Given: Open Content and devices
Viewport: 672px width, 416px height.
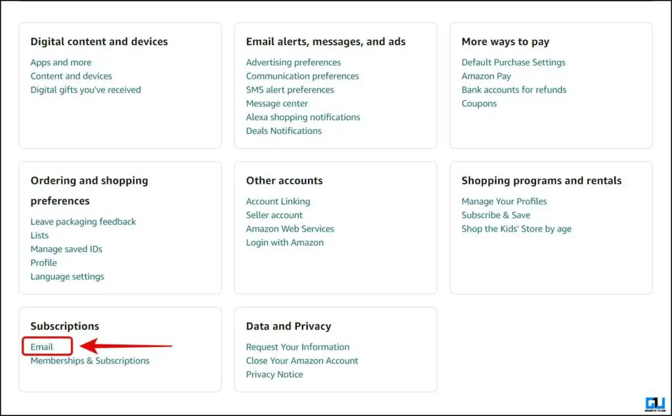Looking at the screenshot, I should point(71,76).
